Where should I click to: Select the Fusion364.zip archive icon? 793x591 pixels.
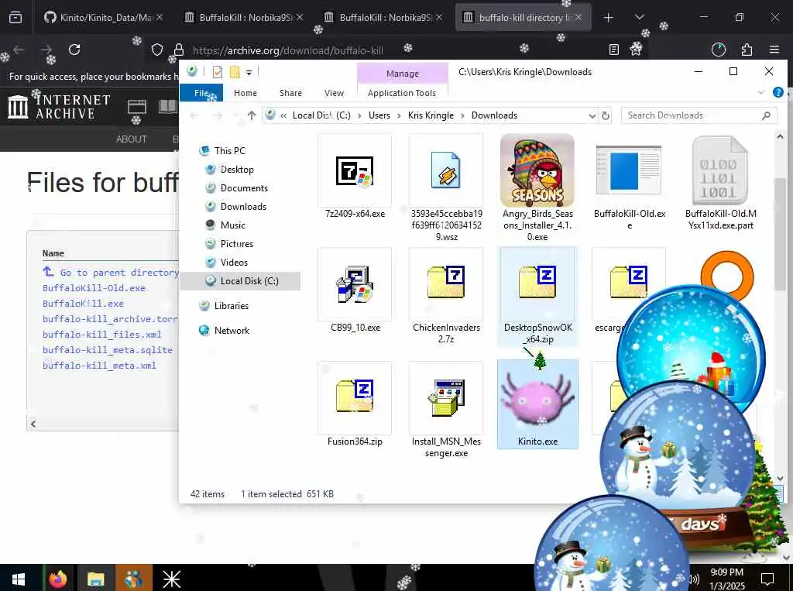pos(355,396)
